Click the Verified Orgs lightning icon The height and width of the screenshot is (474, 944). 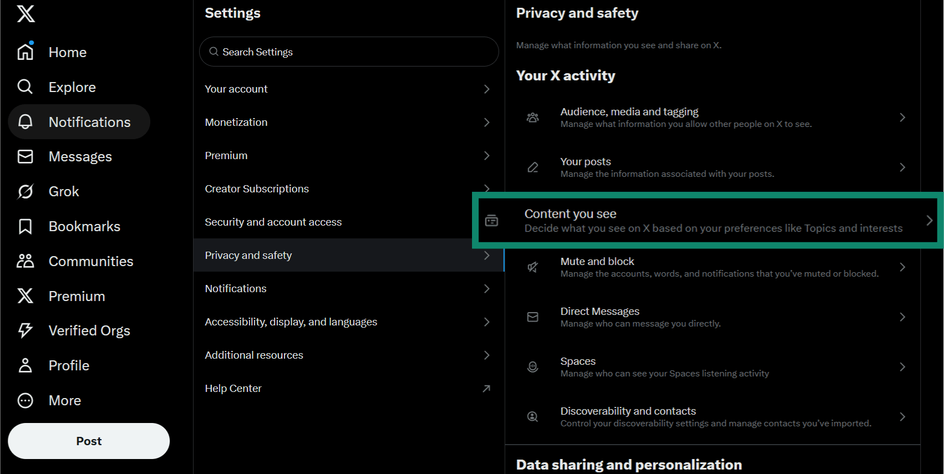25,330
